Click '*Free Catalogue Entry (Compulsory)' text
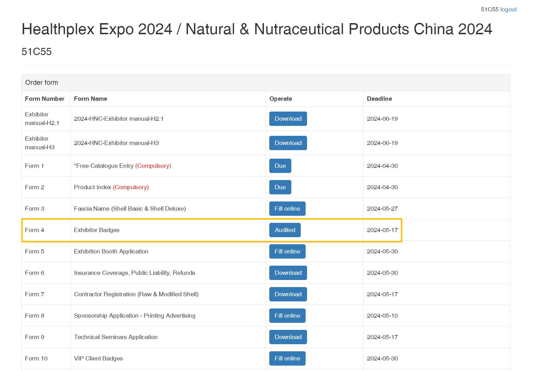 (123, 166)
